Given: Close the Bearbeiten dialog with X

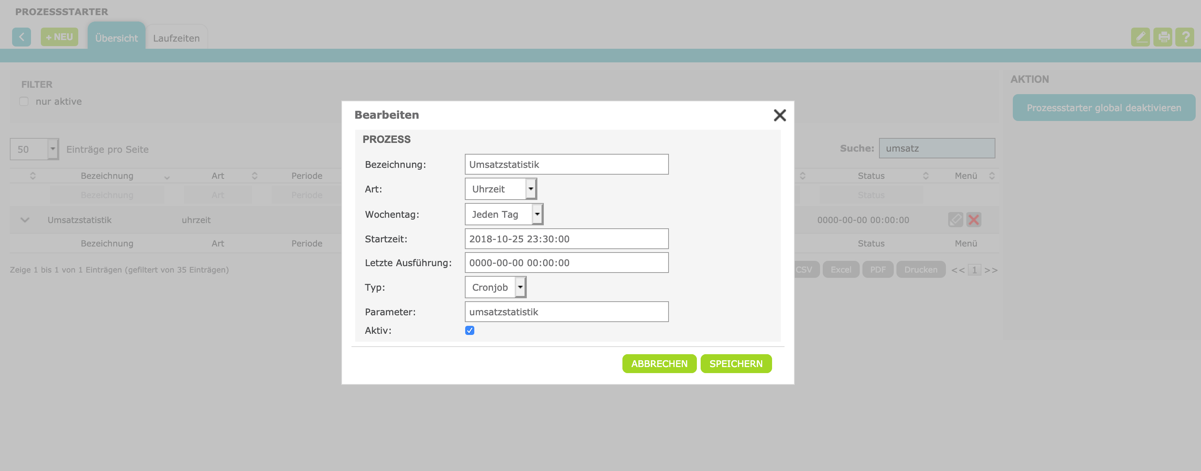Looking at the screenshot, I should pyautogui.click(x=780, y=115).
